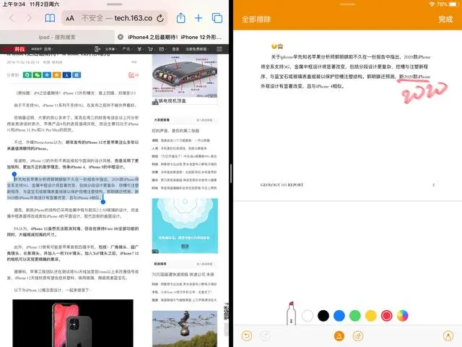462x347 pixels.
Task: Open the AA reader view menu
Action: (x=70, y=18)
